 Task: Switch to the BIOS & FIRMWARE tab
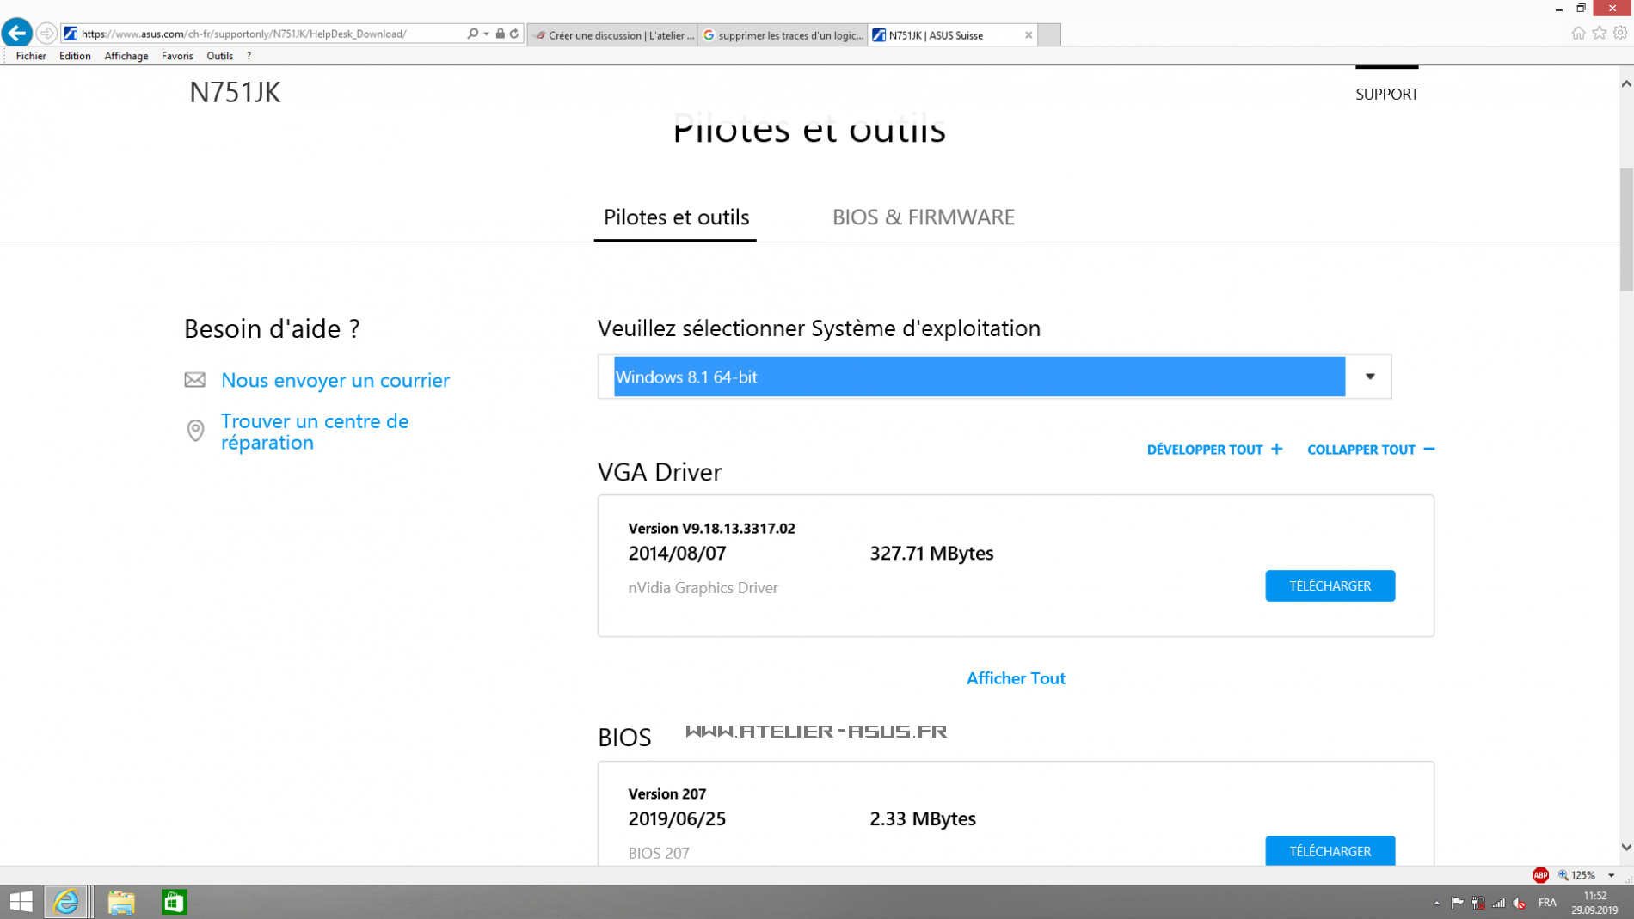click(923, 217)
